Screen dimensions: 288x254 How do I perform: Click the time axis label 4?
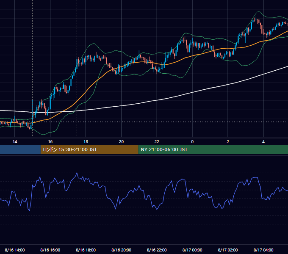pyautogui.click(x=263, y=142)
